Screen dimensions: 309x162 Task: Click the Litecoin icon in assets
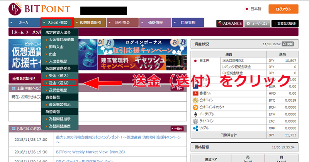[195, 121]
